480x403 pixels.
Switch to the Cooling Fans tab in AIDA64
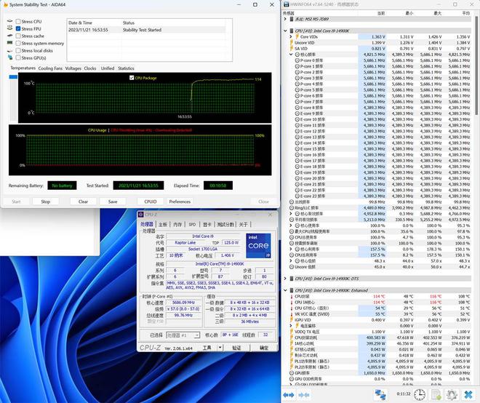(x=50, y=68)
